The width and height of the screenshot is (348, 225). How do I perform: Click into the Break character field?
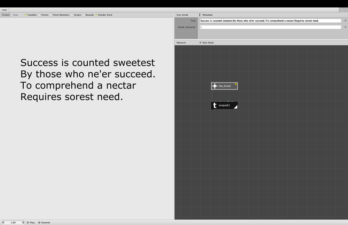tap(270, 27)
